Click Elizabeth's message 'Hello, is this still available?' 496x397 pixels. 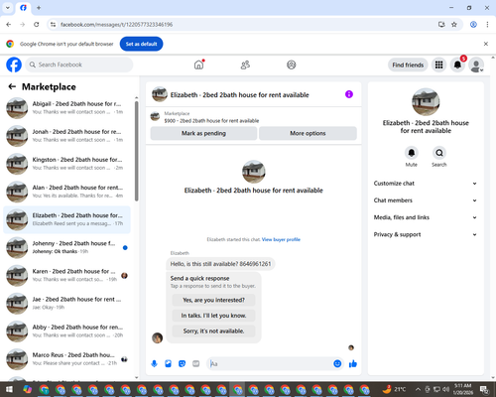coord(220,264)
